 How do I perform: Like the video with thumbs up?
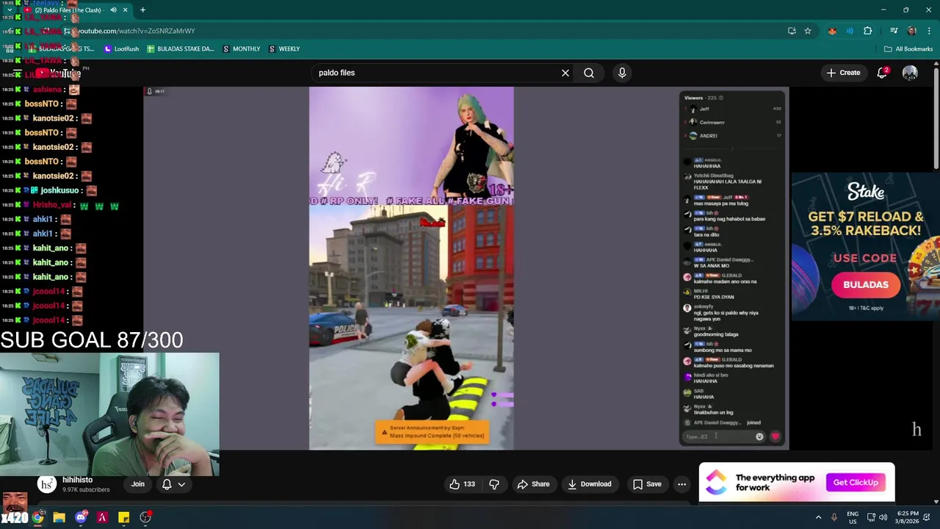point(462,484)
